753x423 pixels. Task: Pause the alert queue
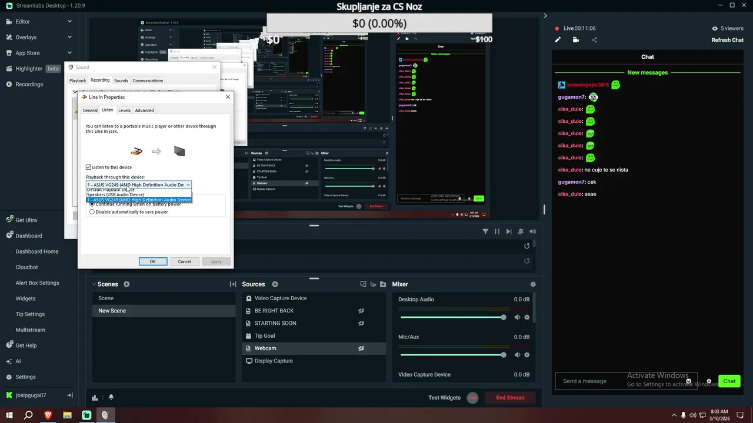click(497, 231)
